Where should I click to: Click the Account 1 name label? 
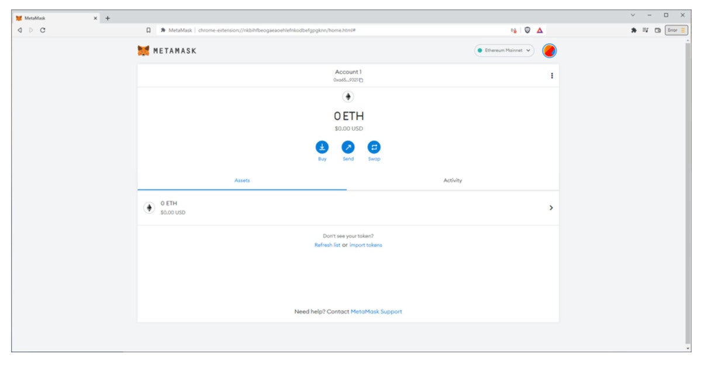pyautogui.click(x=348, y=72)
